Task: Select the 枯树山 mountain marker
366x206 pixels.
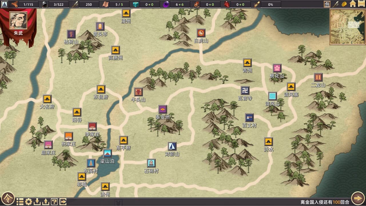Action: pyautogui.click(x=71, y=34)
